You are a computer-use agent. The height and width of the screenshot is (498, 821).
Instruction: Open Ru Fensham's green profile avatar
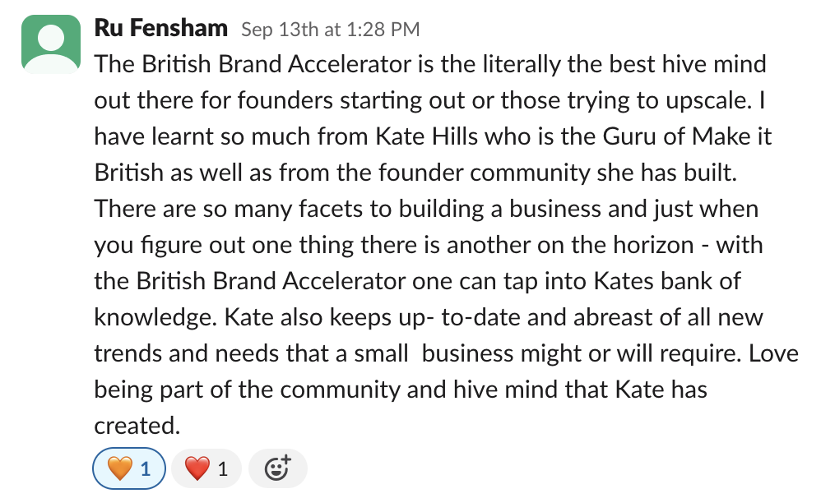[x=51, y=44]
